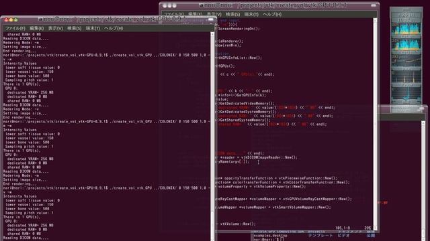Click 'Redering Mode: -v' line in front terminal
This screenshot has width=430, height=241.
tap(21, 109)
